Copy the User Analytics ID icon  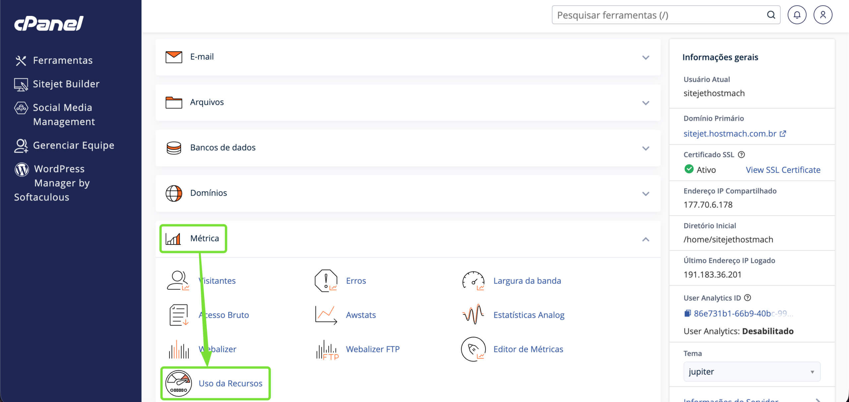click(x=687, y=313)
